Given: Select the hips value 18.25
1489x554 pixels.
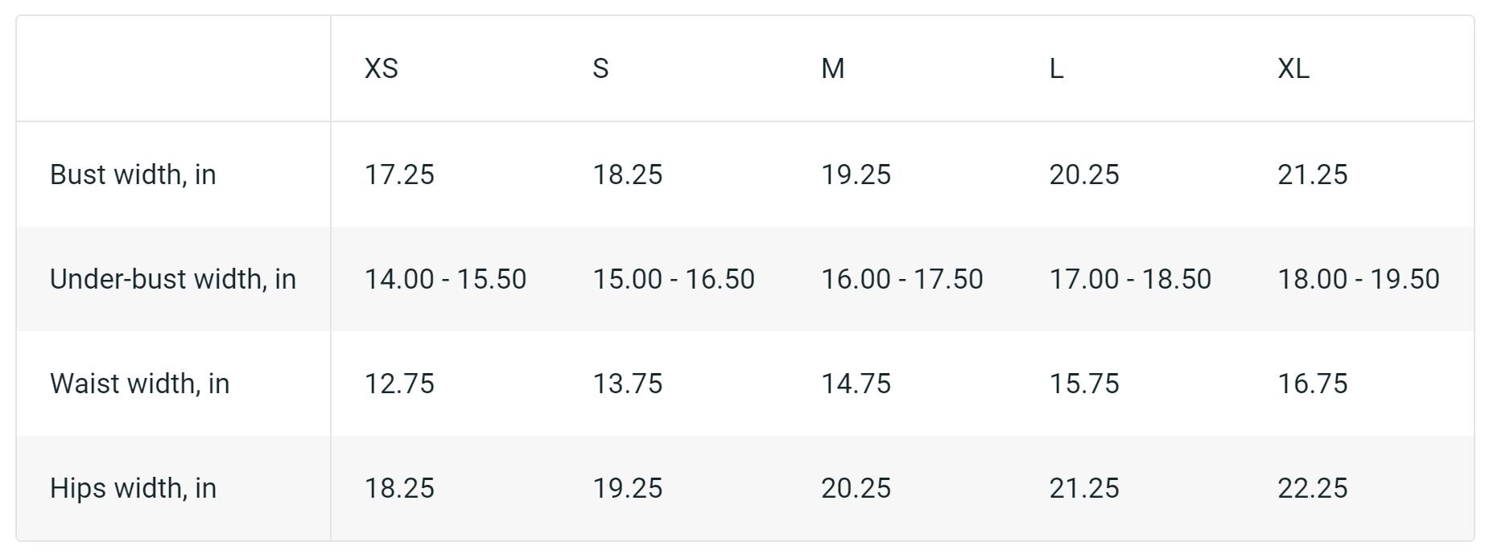Looking at the screenshot, I should (399, 488).
